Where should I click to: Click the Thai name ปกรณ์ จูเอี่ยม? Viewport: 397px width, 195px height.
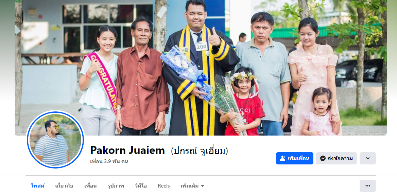point(199,151)
